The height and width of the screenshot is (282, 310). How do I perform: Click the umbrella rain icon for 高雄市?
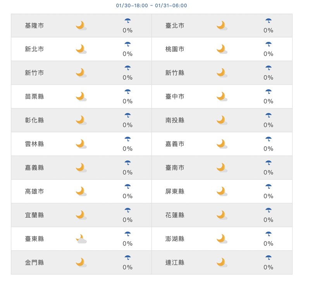127,187
